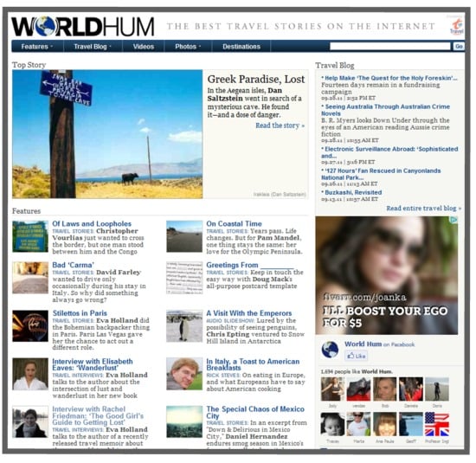The width and height of the screenshot is (476, 463).
Task: Click the Bad 'Carma' thumbnail image
Action: pos(30,278)
